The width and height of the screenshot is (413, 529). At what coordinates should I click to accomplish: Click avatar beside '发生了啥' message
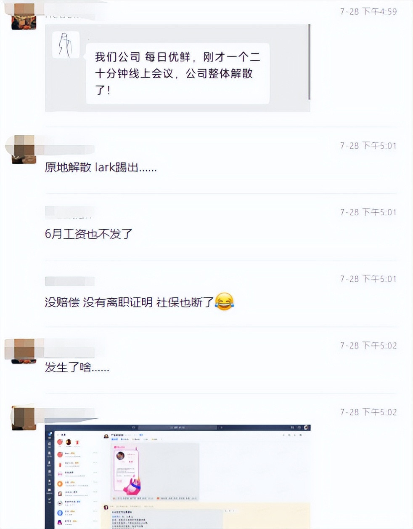click(x=24, y=350)
